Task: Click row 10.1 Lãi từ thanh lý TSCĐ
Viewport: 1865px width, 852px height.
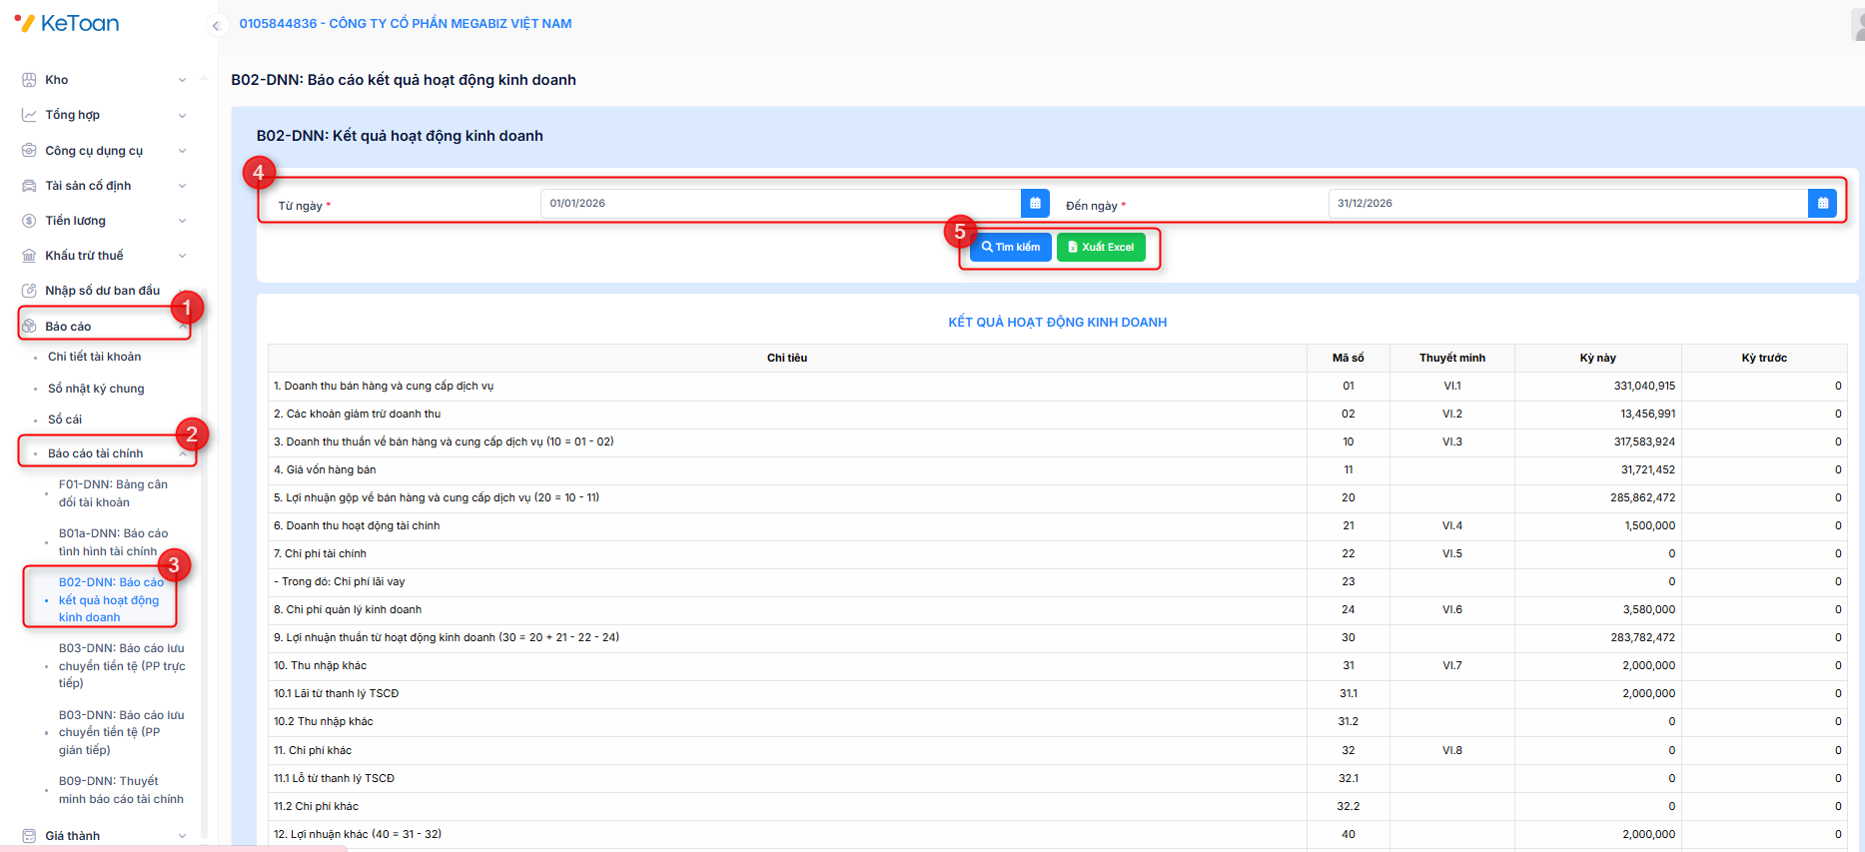Action: tap(1058, 693)
